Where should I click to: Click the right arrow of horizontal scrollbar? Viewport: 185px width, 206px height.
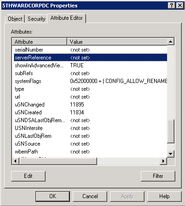point(163,161)
